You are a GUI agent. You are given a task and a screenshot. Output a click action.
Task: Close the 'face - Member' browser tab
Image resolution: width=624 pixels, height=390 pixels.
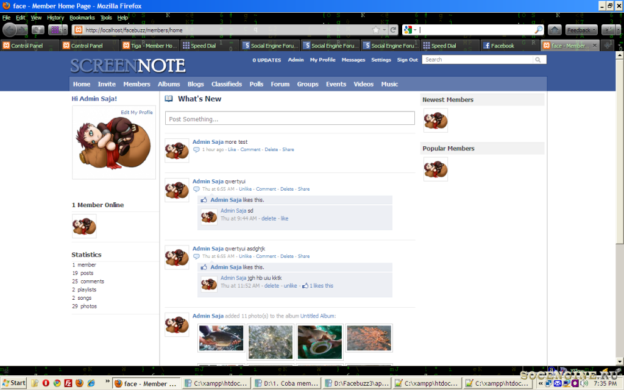595,45
